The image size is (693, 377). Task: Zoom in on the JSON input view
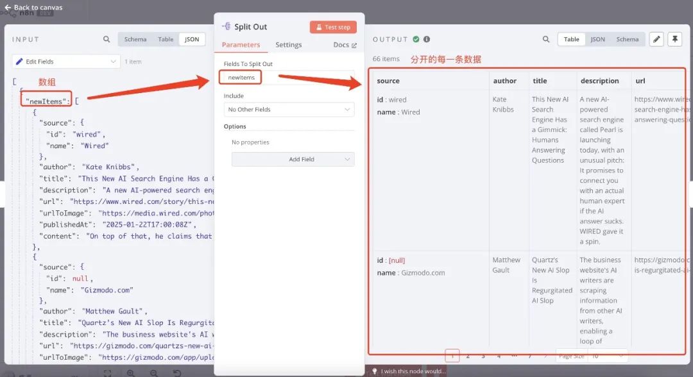[132, 372]
